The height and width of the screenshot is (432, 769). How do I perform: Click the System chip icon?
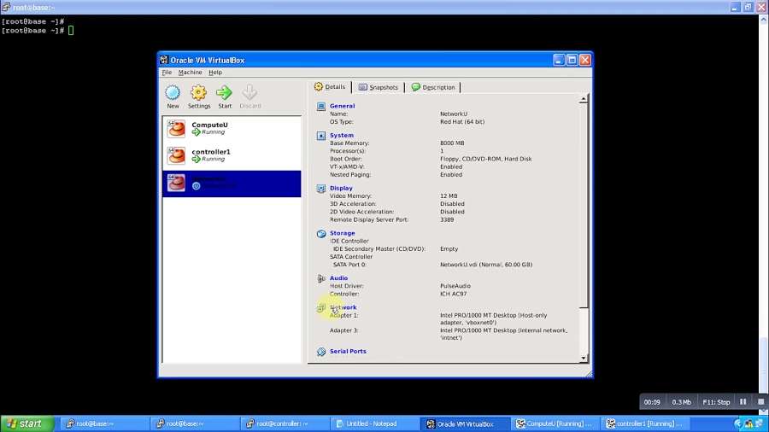tap(321, 136)
